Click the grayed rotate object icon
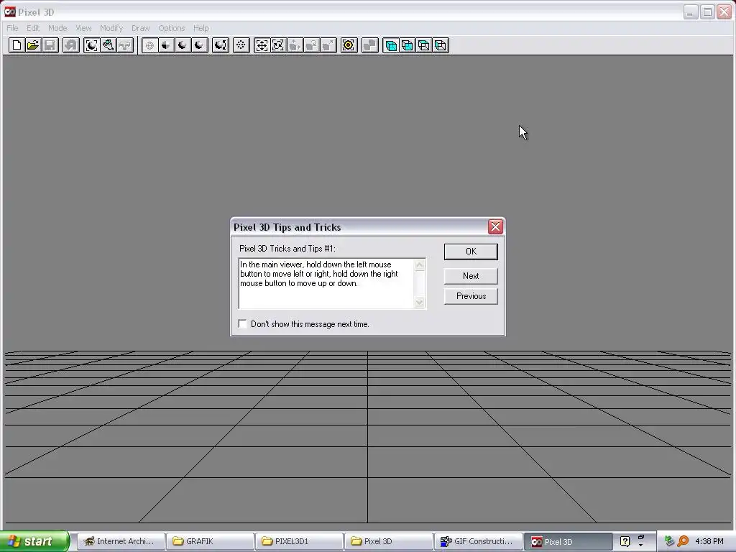This screenshot has width=736, height=552. [312, 45]
